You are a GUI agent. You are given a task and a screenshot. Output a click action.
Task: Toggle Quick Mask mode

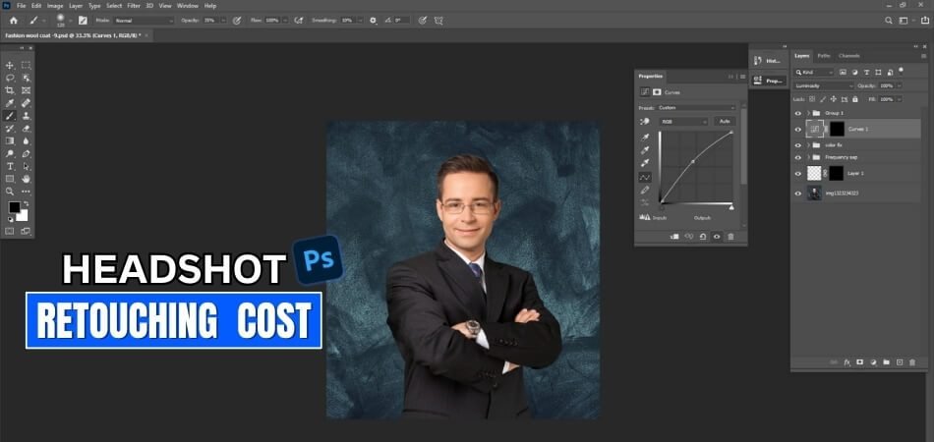(10, 231)
